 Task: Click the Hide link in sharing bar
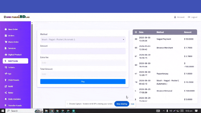tap(132, 104)
